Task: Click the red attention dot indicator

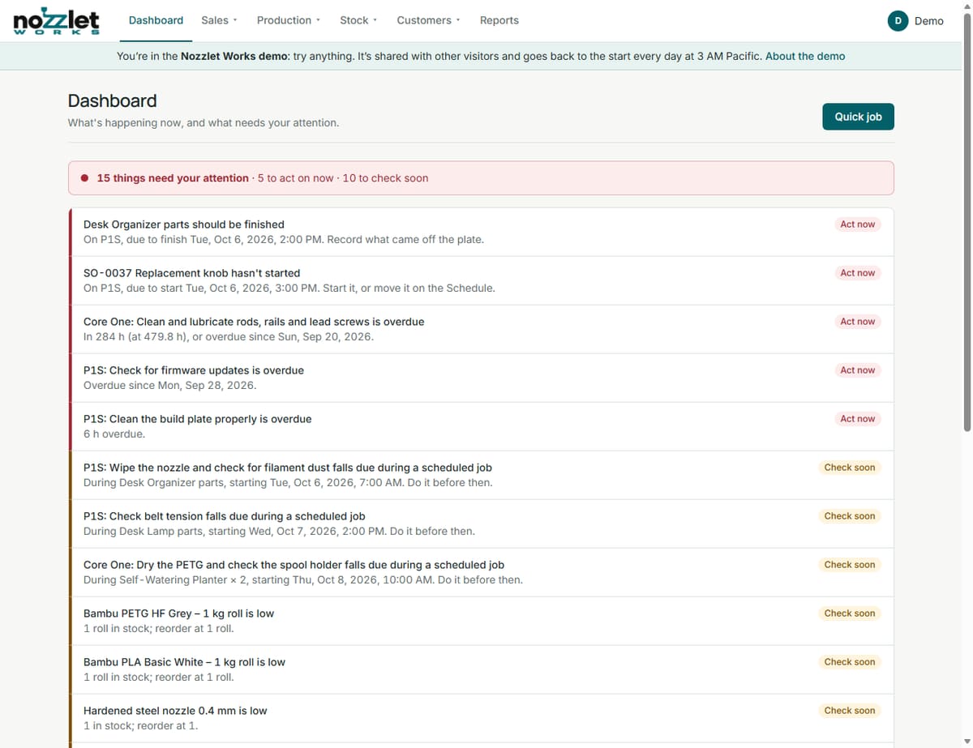Action: click(x=84, y=178)
